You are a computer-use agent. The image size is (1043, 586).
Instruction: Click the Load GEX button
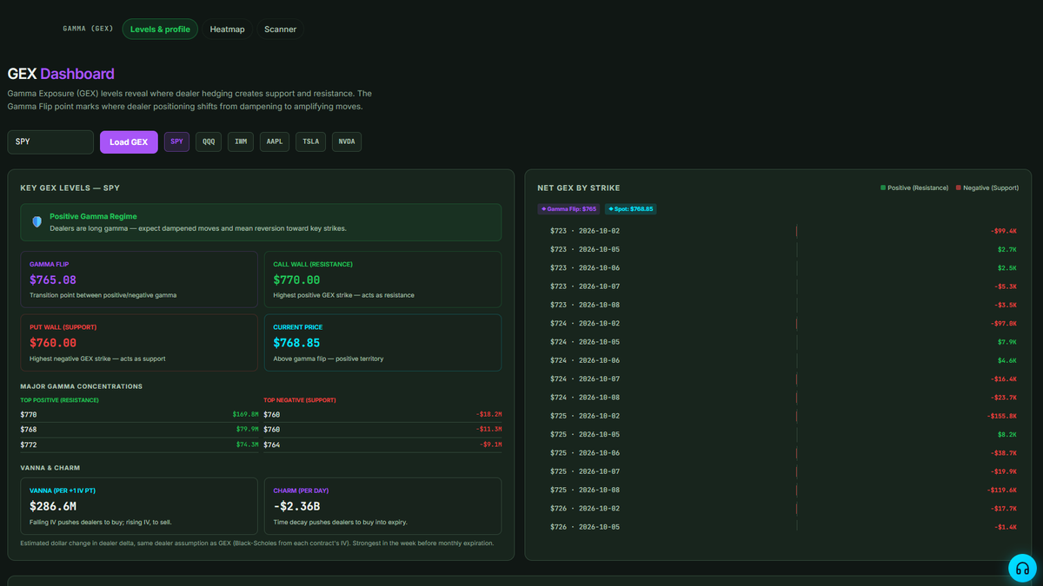coord(129,142)
